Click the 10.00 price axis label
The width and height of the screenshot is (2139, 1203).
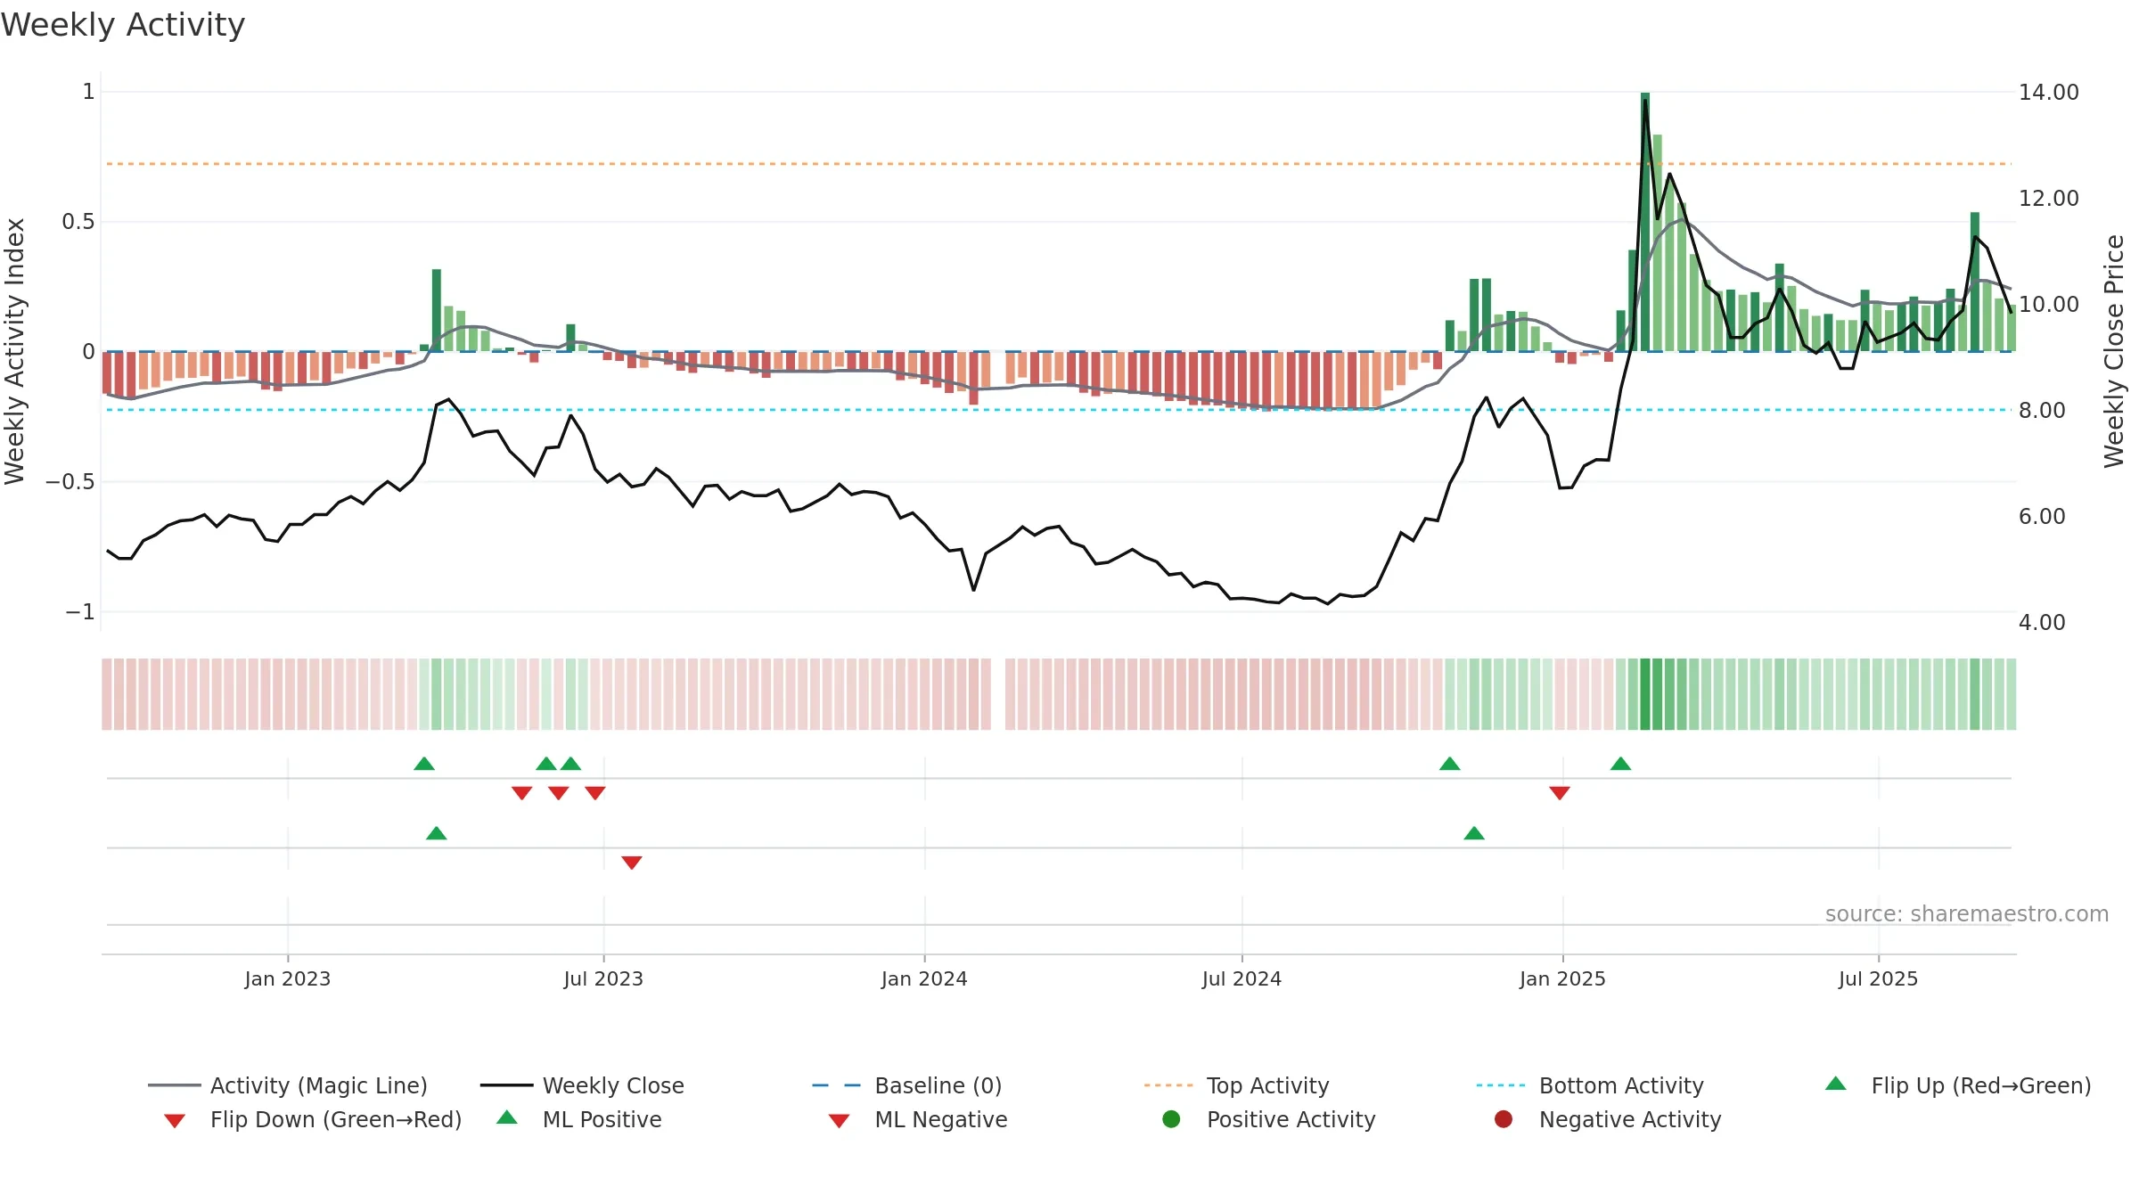pyautogui.click(x=2049, y=304)
